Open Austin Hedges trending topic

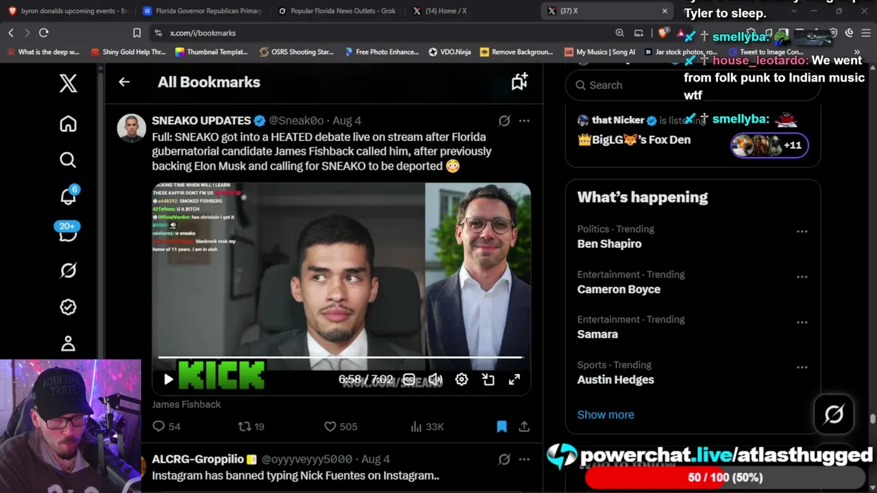click(x=616, y=379)
